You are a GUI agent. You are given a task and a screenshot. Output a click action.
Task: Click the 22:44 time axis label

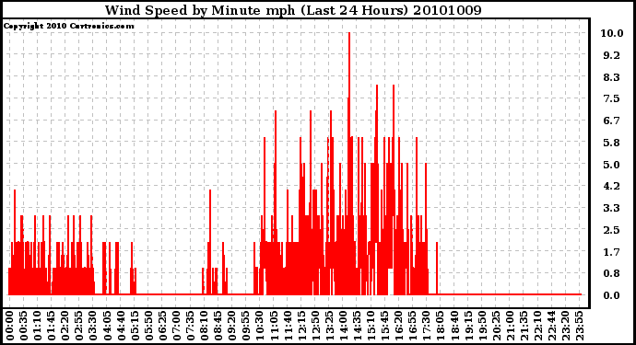pyautogui.click(x=551, y=327)
